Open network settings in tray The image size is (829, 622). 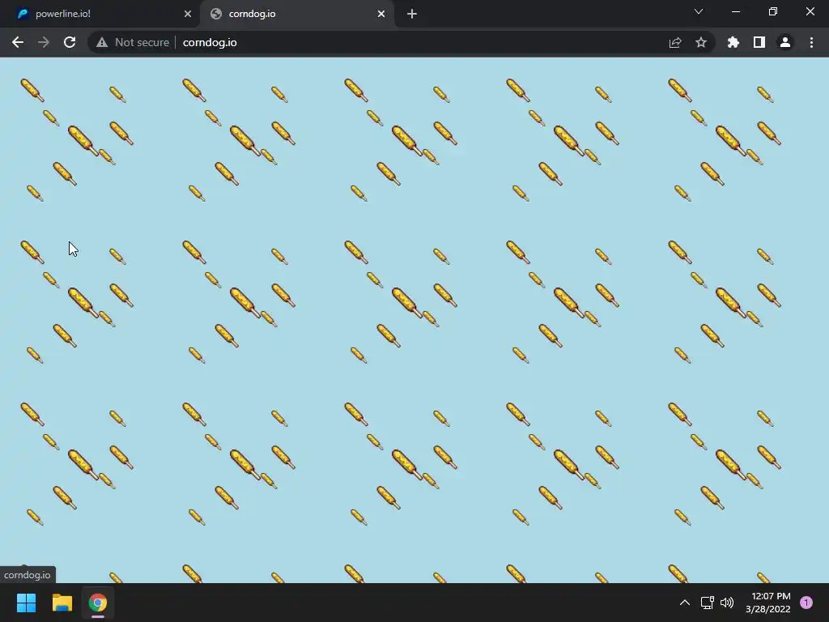[x=707, y=603]
